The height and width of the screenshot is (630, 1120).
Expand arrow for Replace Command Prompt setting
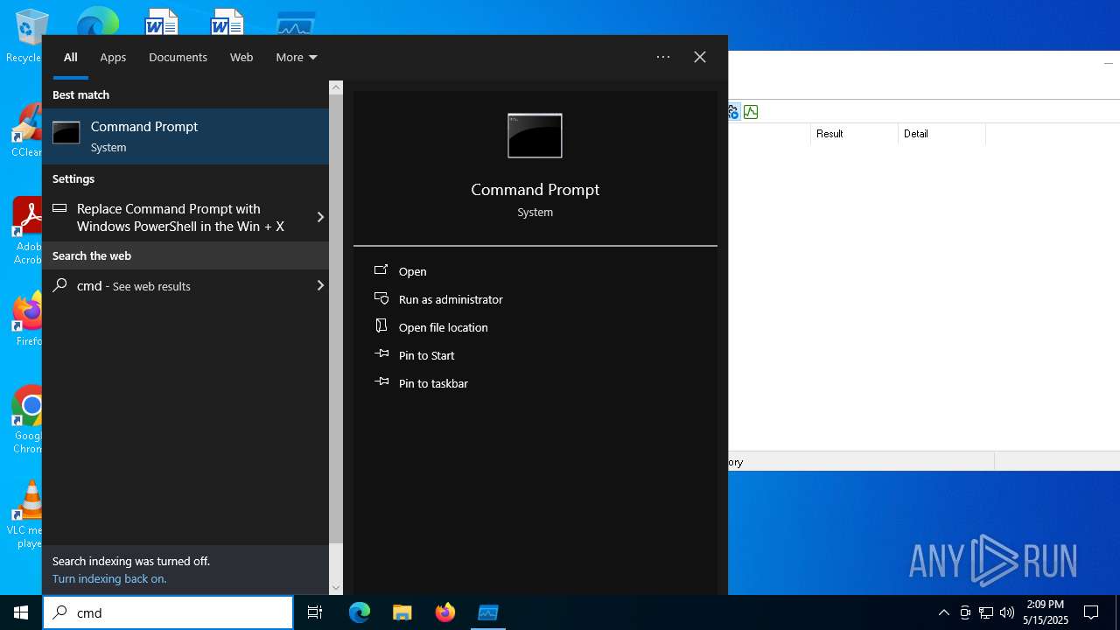(x=320, y=217)
